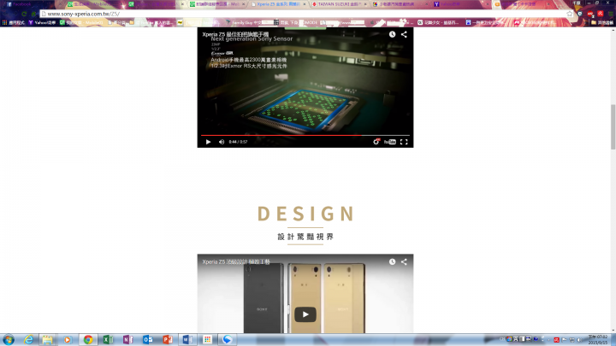Open the Windows Start menu

(9, 339)
